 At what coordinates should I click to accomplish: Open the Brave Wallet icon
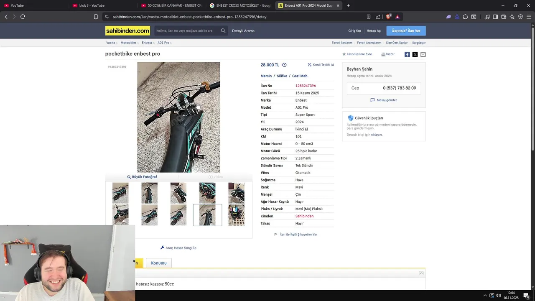pyautogui.click(x=504, y=17)
